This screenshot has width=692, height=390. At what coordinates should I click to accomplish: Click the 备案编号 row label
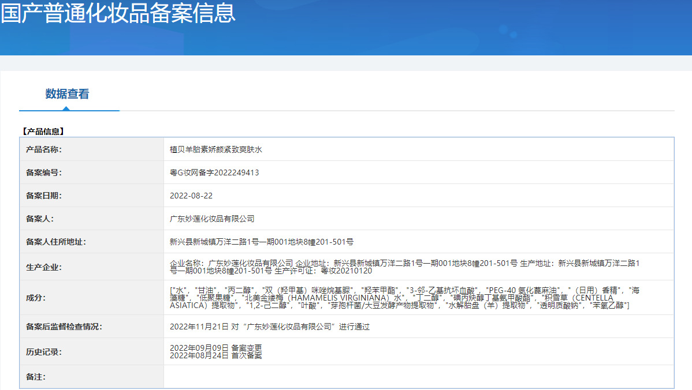point(44,172)
